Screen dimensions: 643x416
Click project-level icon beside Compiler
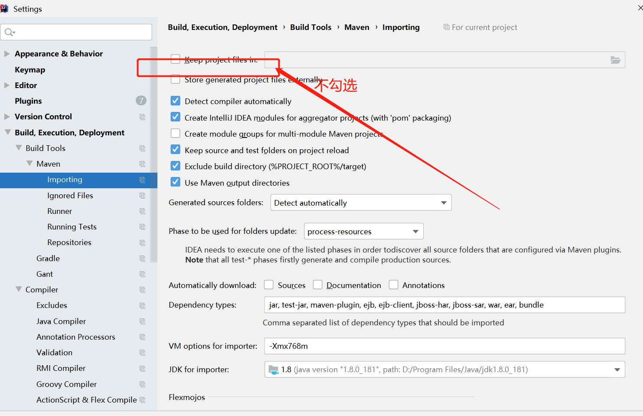(x=142, y=290)
